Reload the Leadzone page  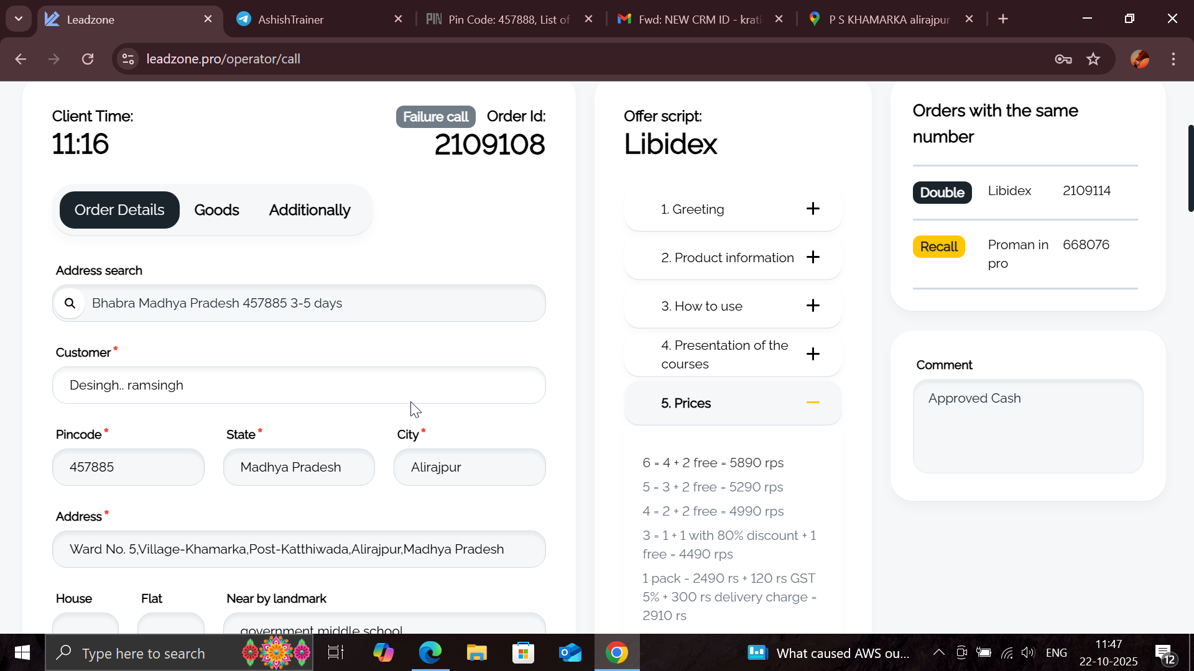click(88, 59)
